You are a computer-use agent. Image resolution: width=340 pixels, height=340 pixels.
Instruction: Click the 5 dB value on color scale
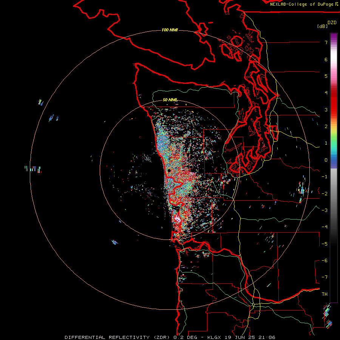coord(326,76)
